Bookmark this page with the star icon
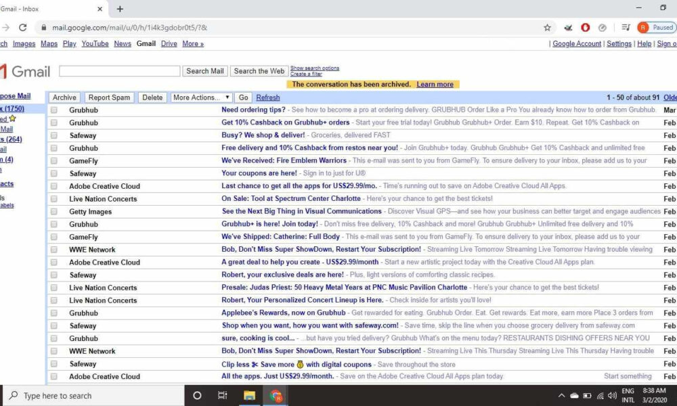Image resolution: width=677 pixels, height=406 pixels. (x=547, y=28)
